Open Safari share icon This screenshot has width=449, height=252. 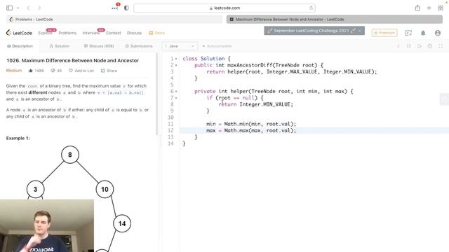(417, 8)
